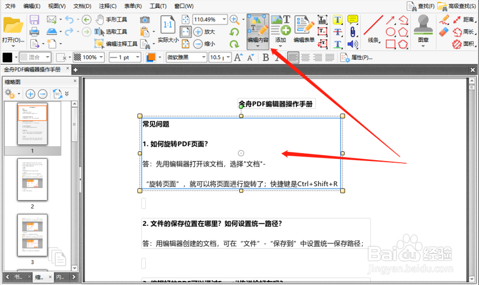479x285 pixels.
Task: Click the Add (添加) button
Action: point(280,29)
